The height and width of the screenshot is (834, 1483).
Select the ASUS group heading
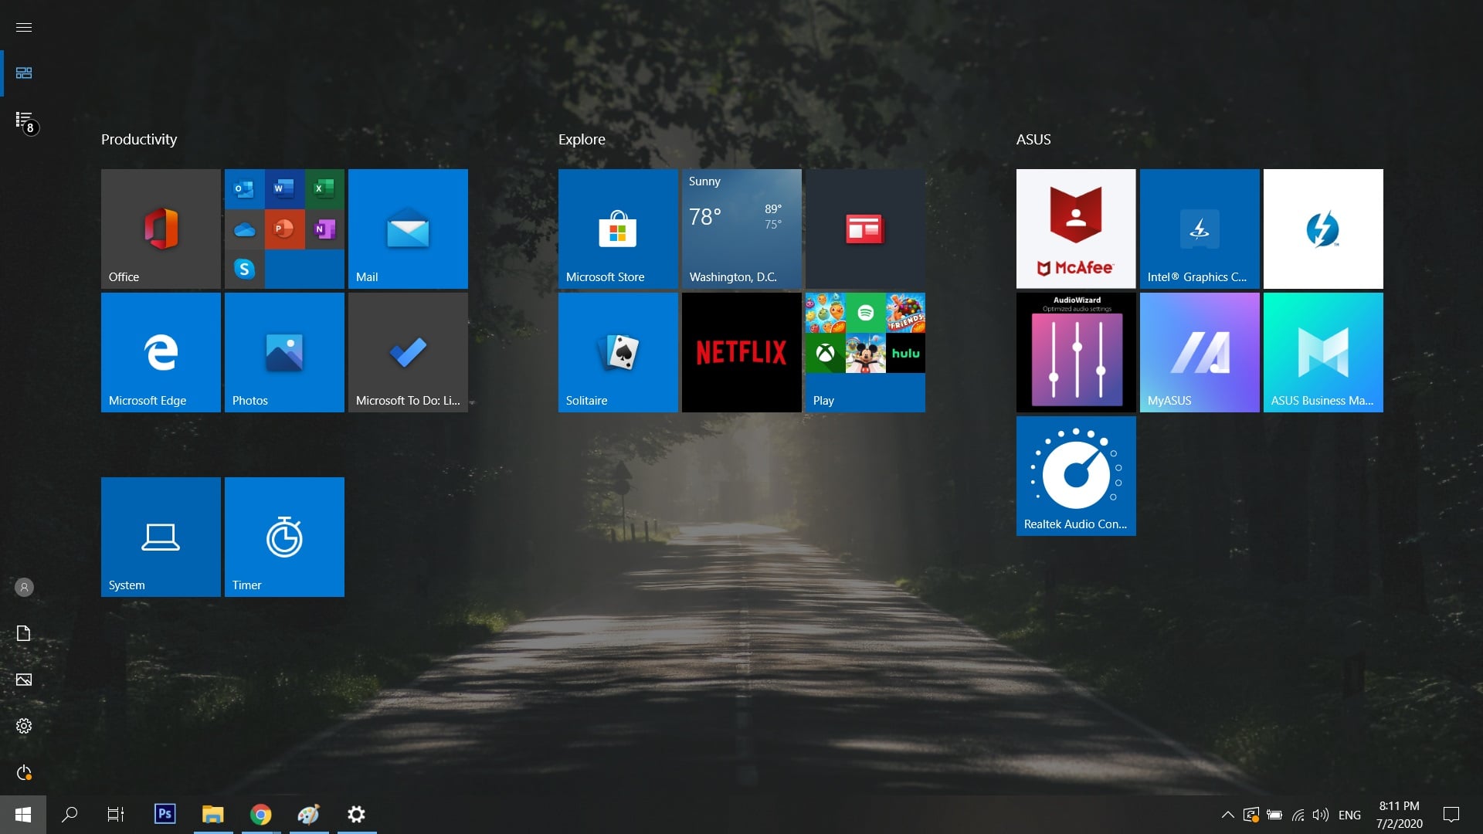tap(1033, 140)
